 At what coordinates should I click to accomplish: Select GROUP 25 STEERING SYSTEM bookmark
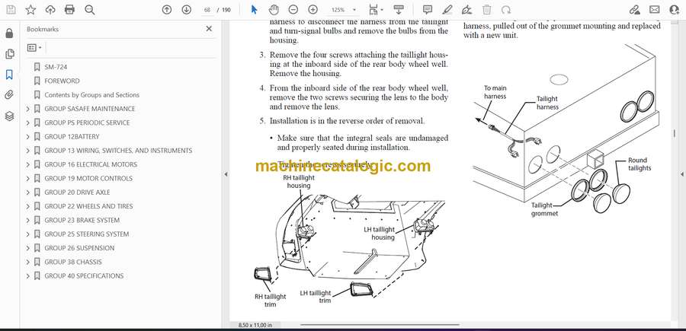pyautogui.click(x=87, y=234)
